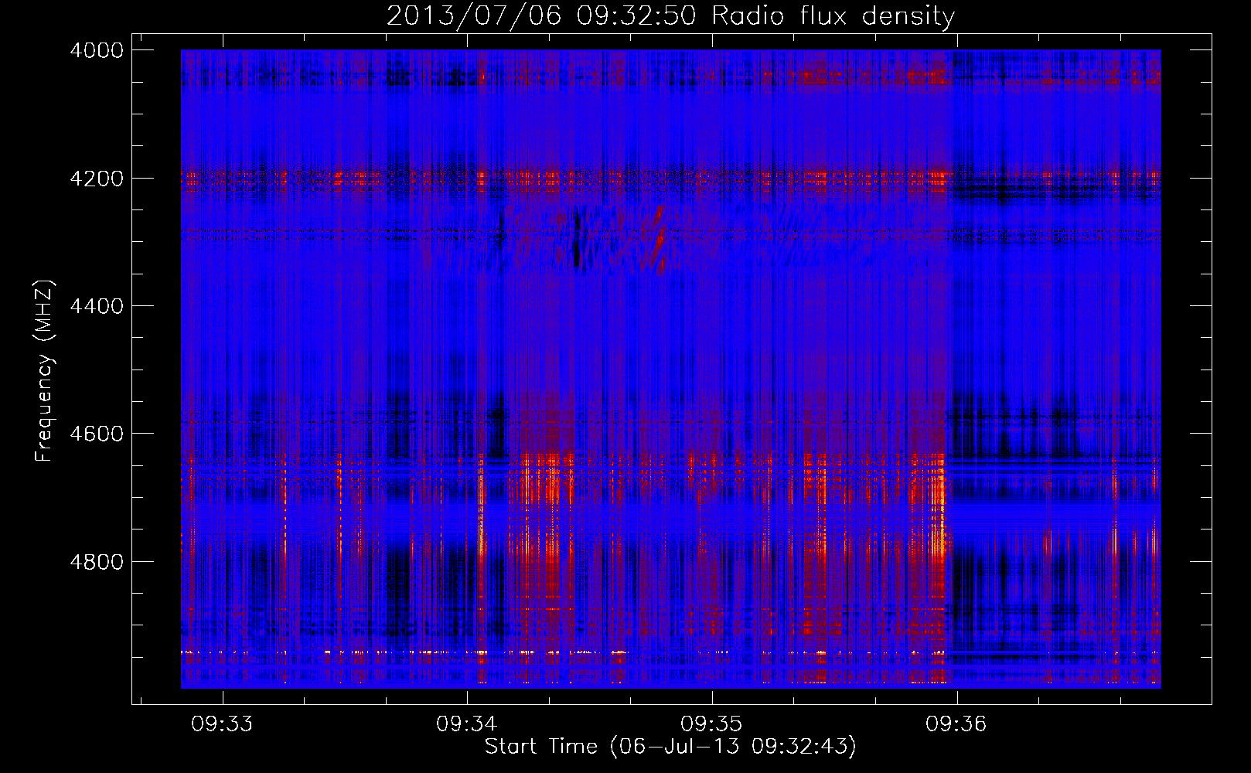Click the 09:36 time tick label
This screenshot has height=773, width=1251.
tap(956, 724)
